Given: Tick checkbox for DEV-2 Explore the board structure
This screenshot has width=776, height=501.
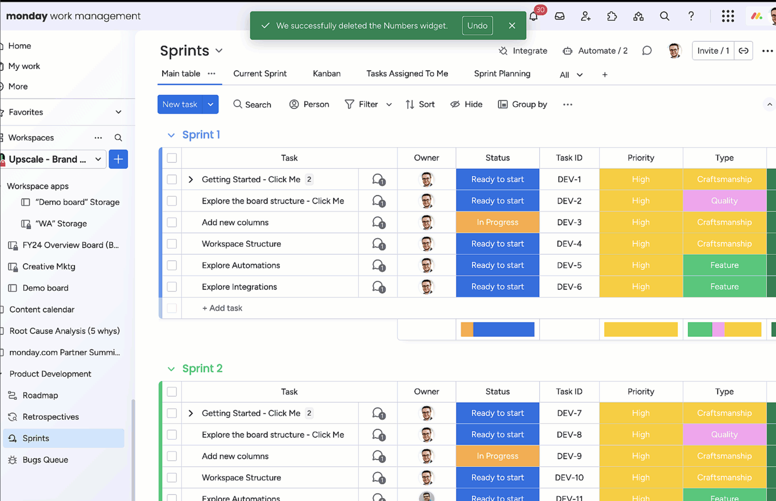Looking at the screenshot, I should coord(172,201).
